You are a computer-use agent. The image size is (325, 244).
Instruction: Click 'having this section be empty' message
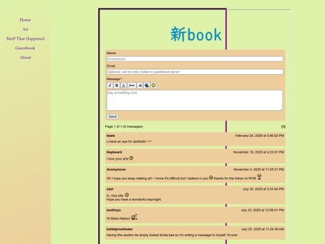click(172, 235)
